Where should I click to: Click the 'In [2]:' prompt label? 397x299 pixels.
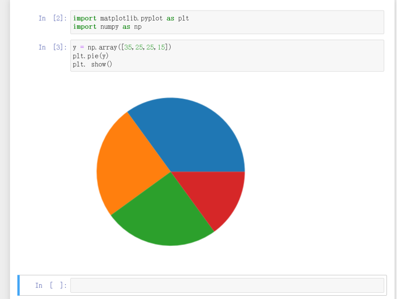click(53, 18)
